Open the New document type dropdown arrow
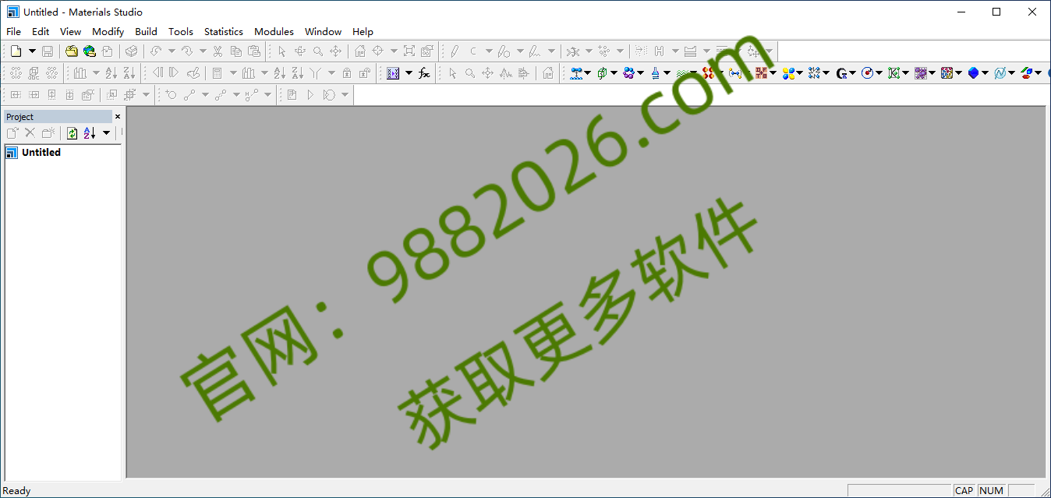 [x=32, y=51]
